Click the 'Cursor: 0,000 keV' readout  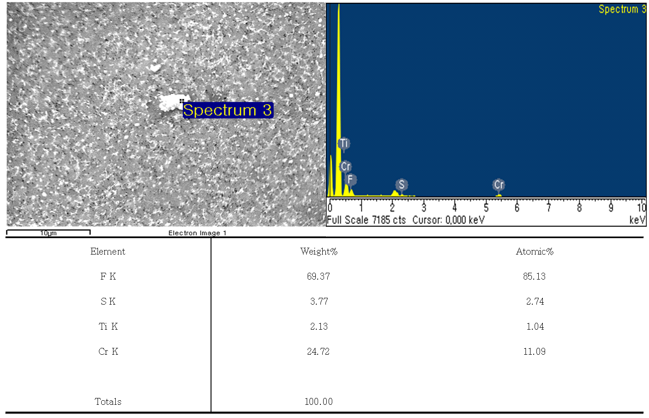(448, 220)
